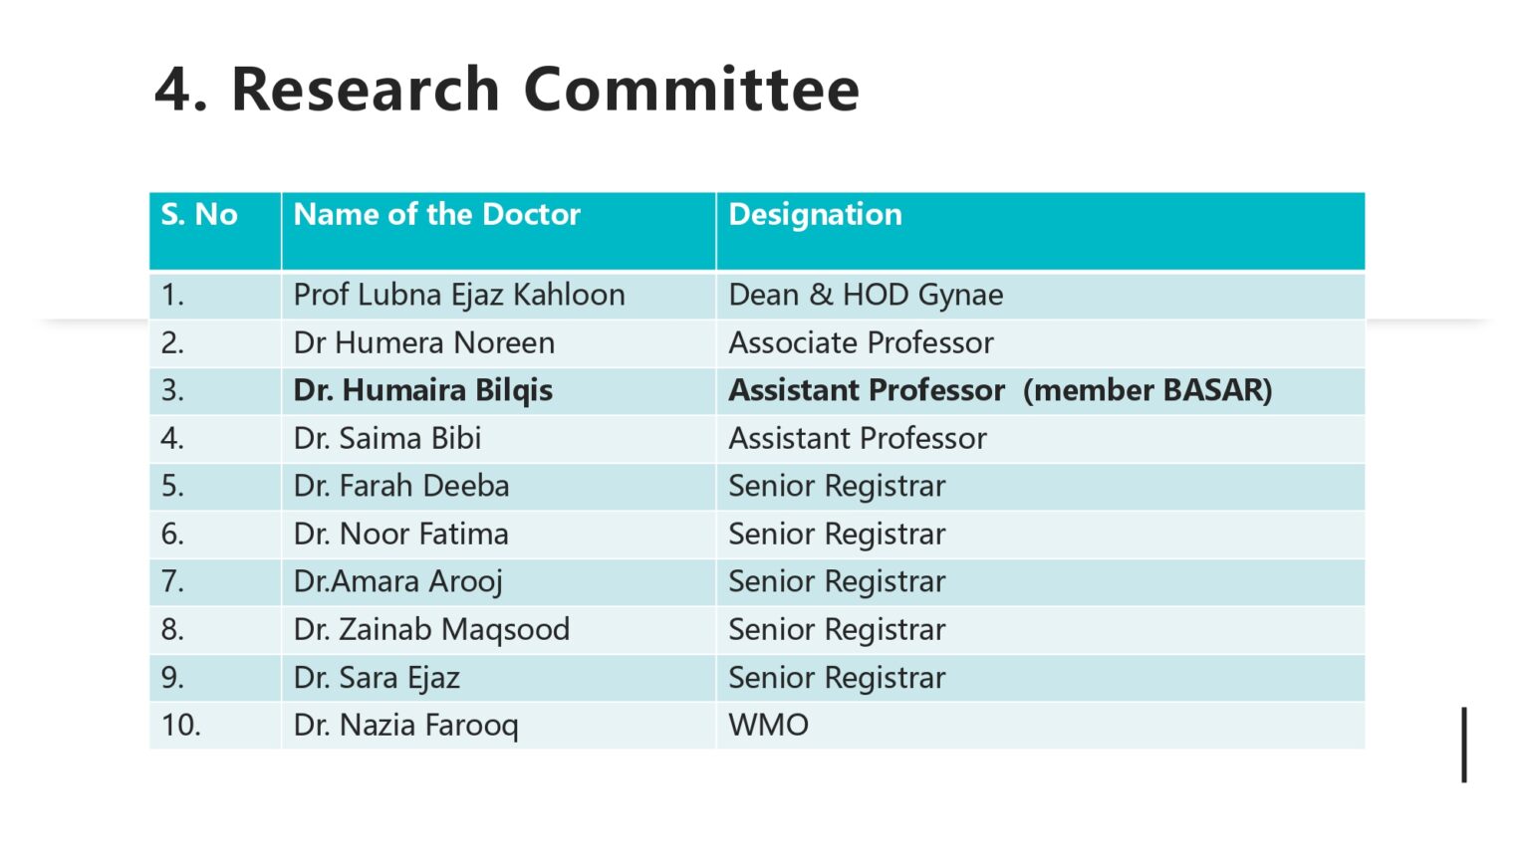Click the Dean & HOD Gynae cell
Image resolution: width=1530 pixels, height=860 pixels.
tap(1040, 296)
